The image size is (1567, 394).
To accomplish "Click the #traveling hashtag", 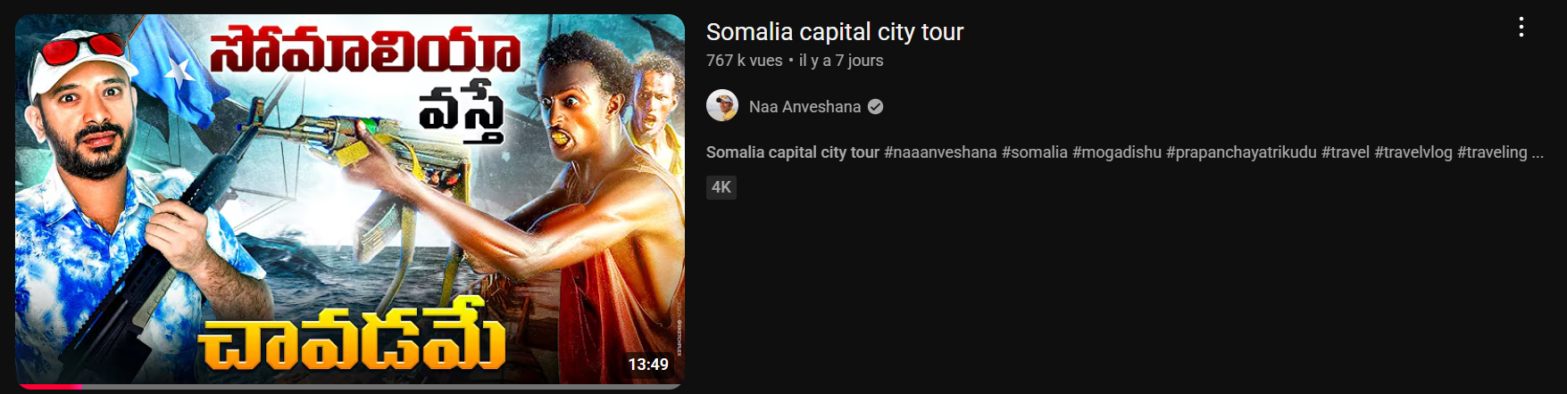I will point(1492,152).
